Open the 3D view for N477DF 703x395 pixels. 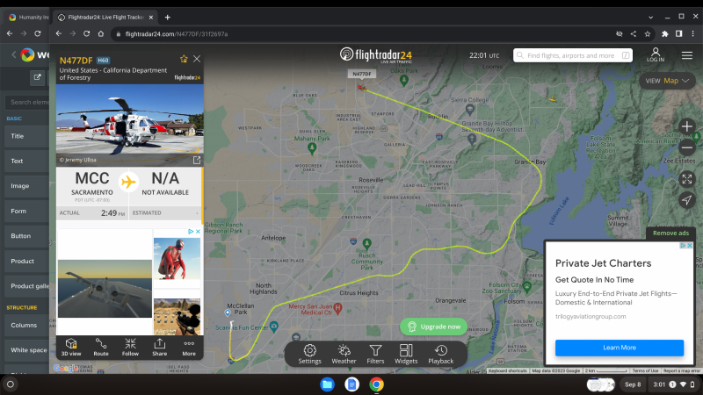[71, 347]
